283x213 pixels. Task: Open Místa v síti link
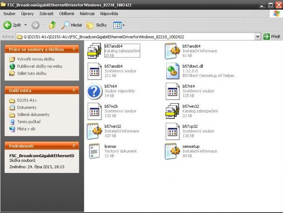[x=26, y=129]
